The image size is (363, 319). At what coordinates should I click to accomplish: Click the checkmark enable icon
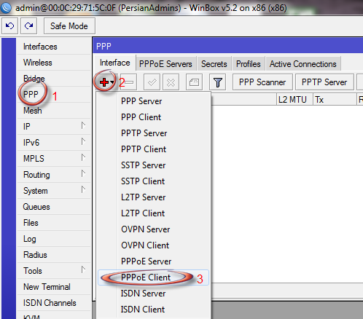pyautogui.click(x=152, y=82)
